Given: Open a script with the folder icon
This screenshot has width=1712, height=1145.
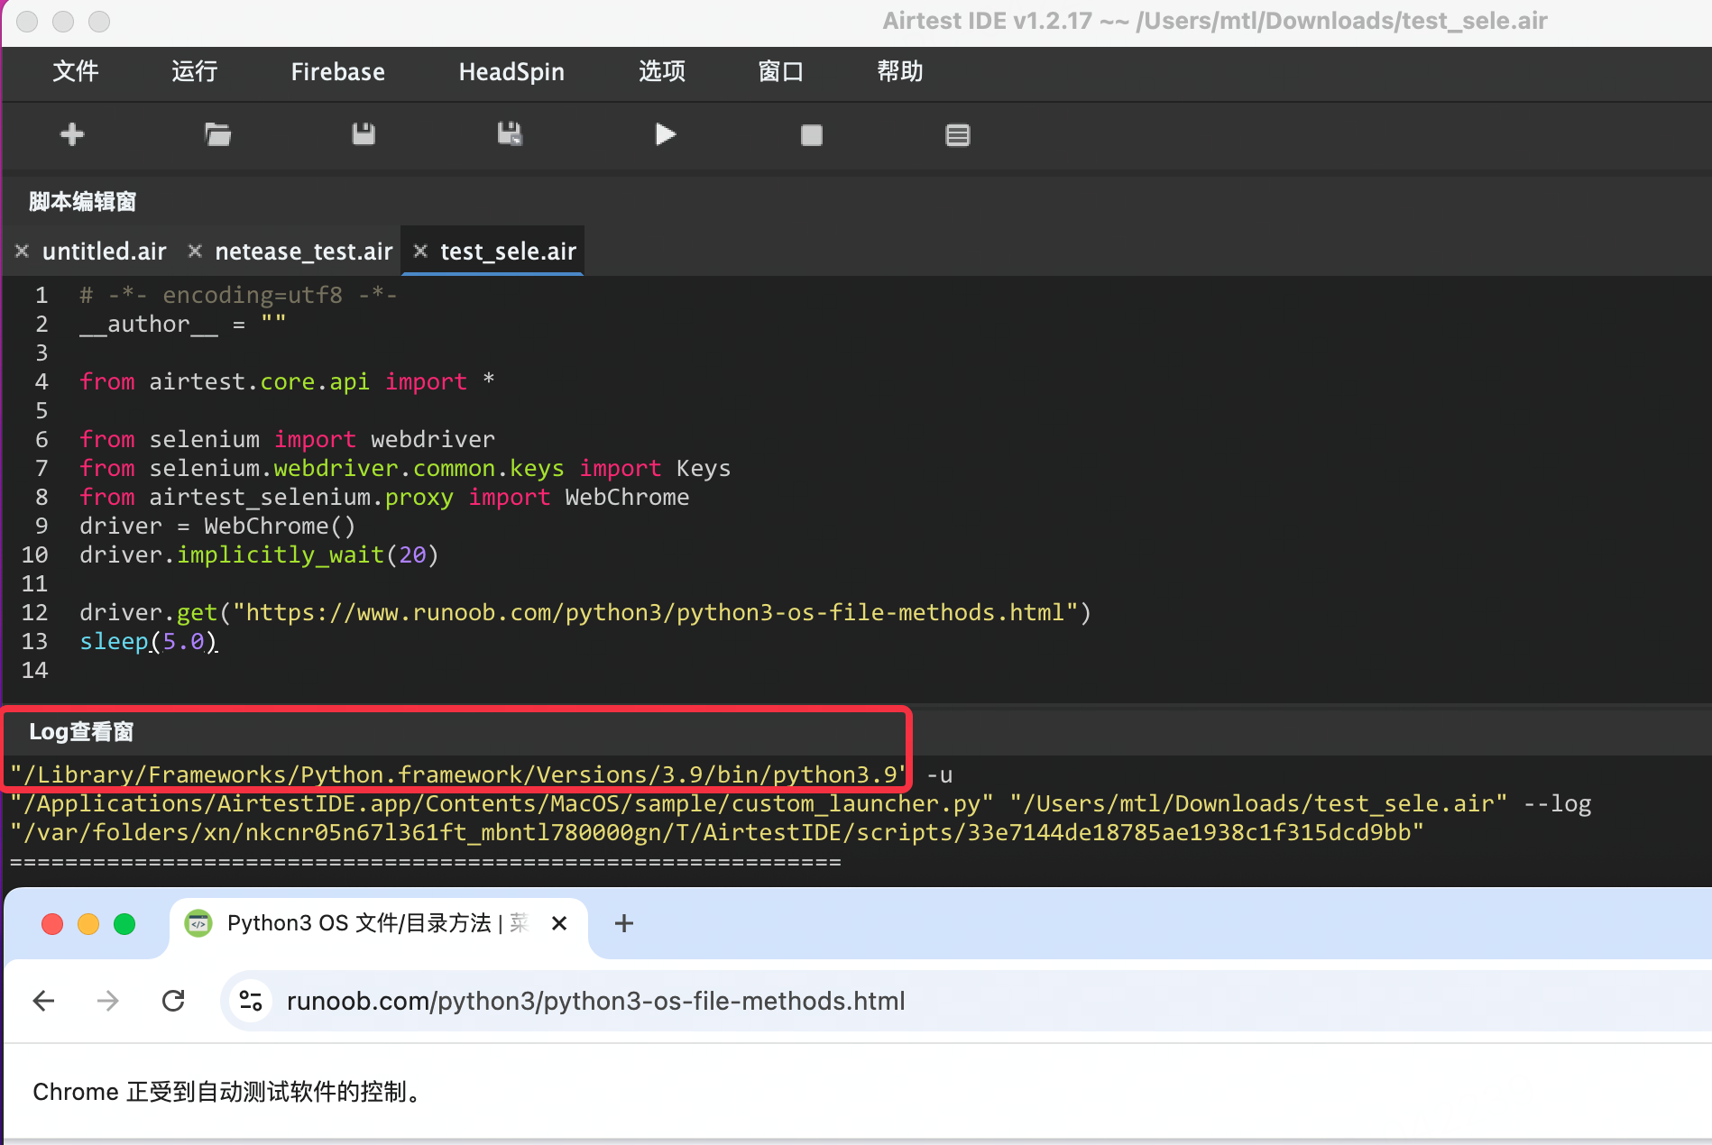Looking at the screenshot, I should pyautogui.click(x=217, y=134).
